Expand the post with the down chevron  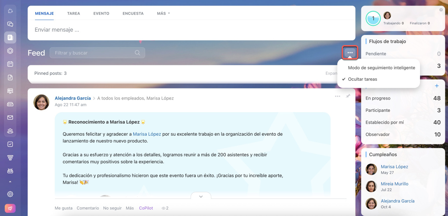[x=201, y=196]
